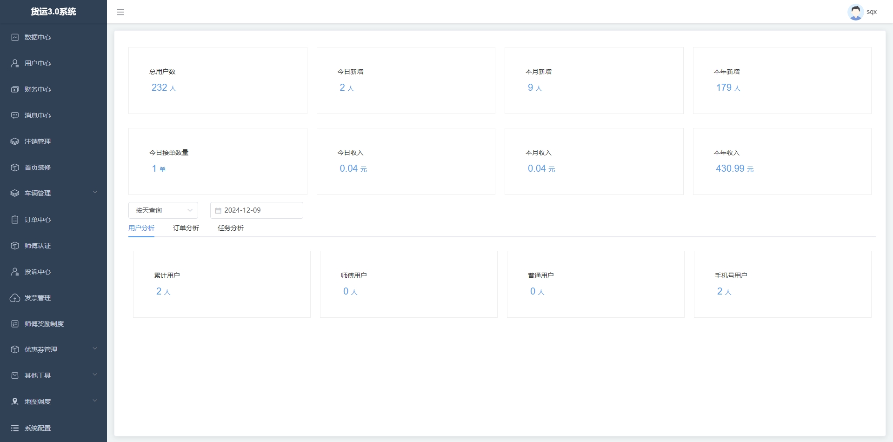Click the 发票管理 cloud icon

tap(15, 298)
